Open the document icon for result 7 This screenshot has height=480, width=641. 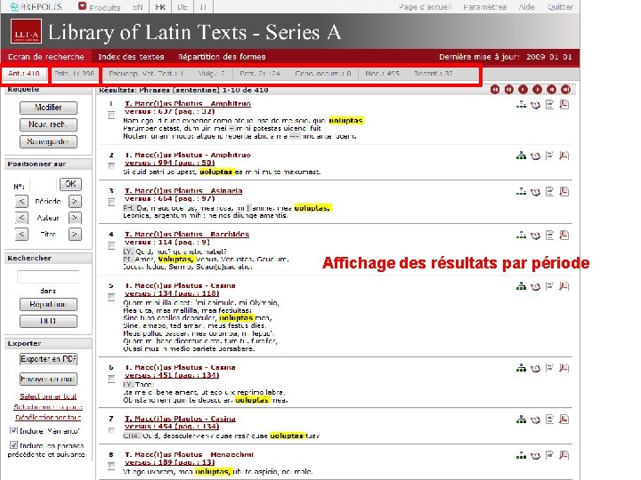[x=550, y=420]
